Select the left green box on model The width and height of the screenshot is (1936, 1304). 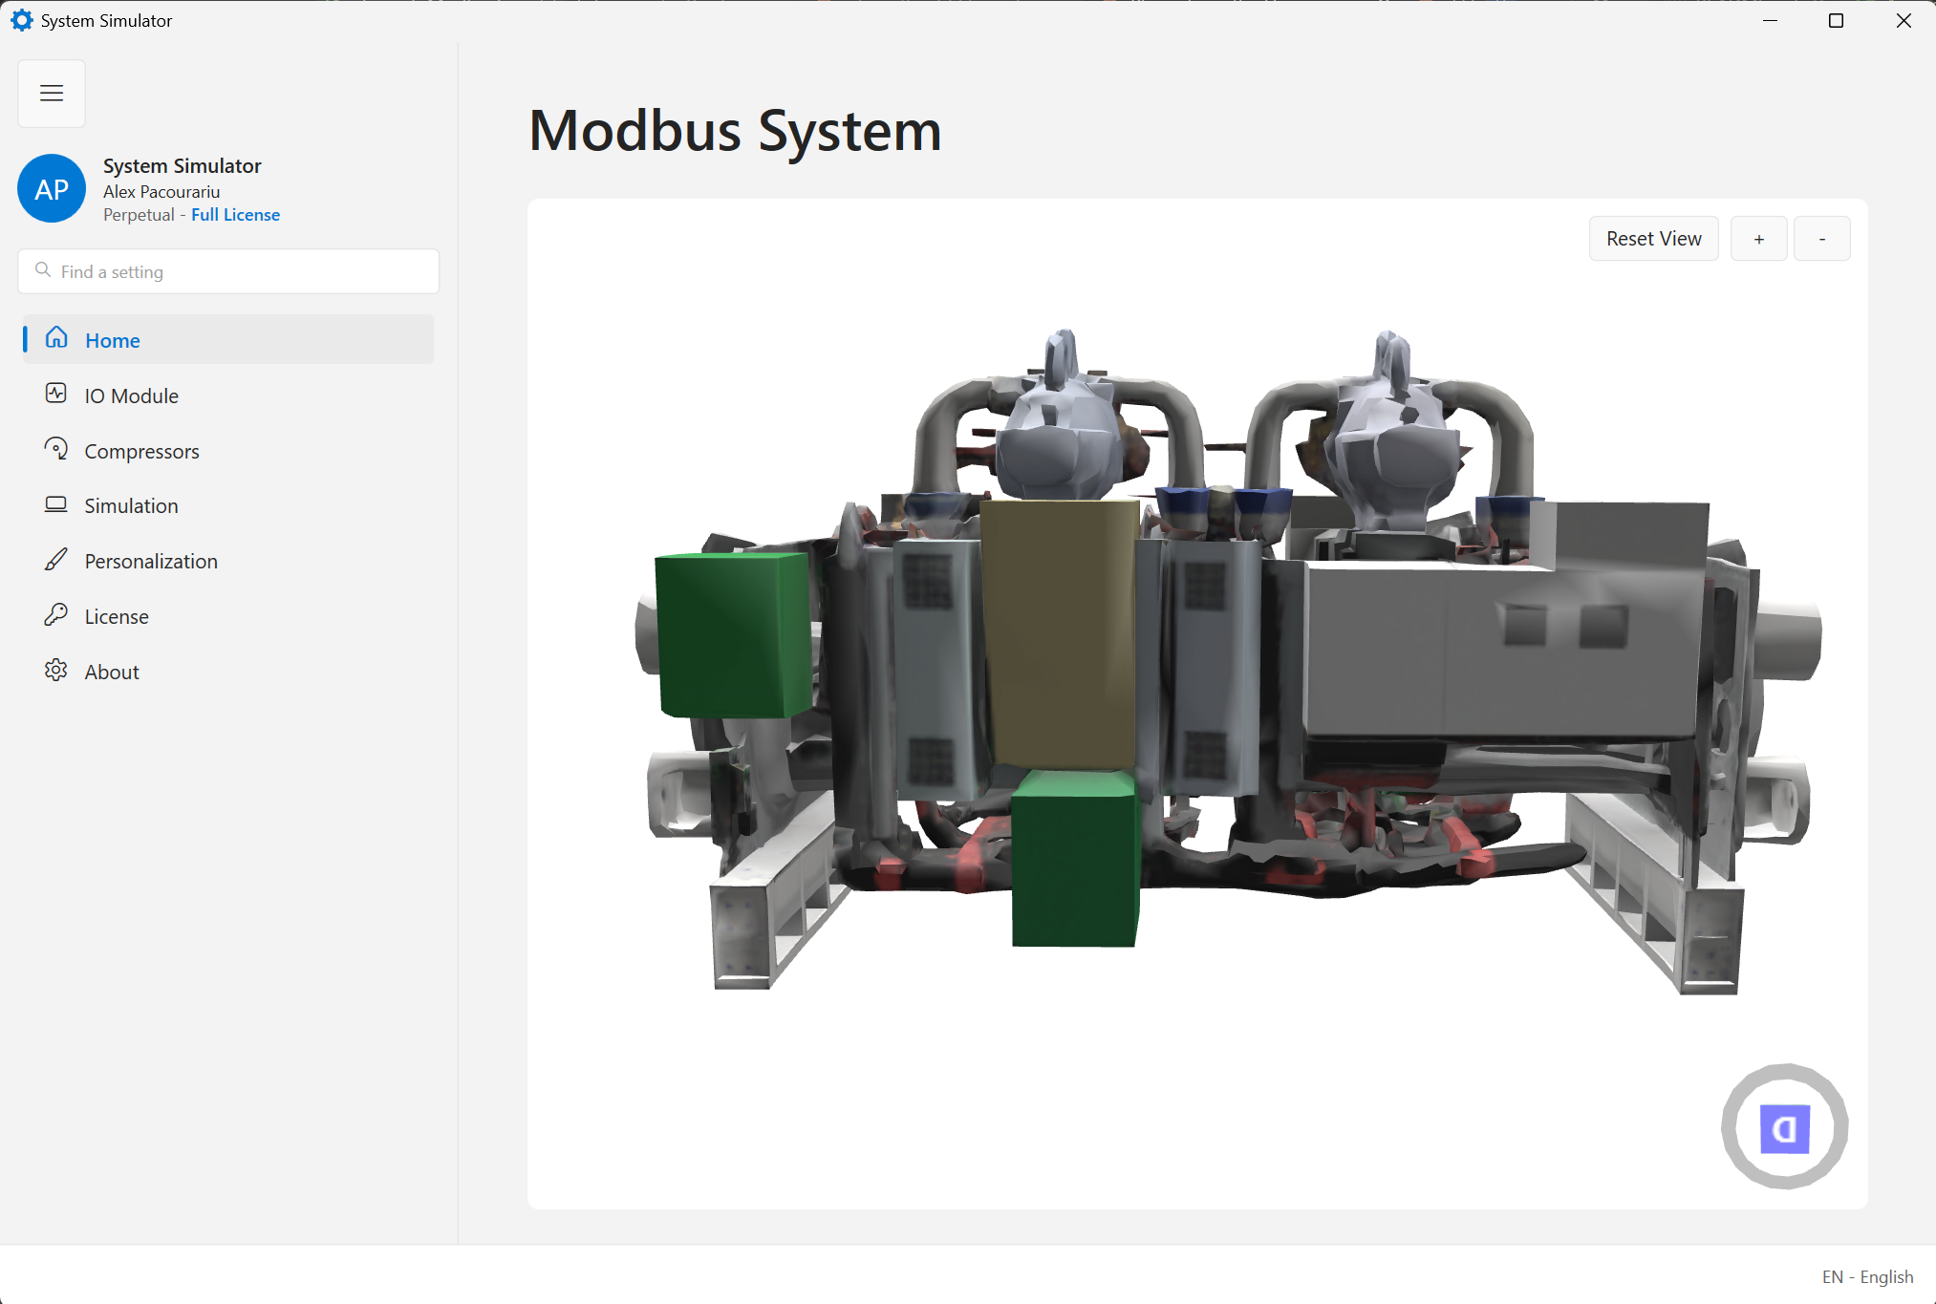[734, 634]
